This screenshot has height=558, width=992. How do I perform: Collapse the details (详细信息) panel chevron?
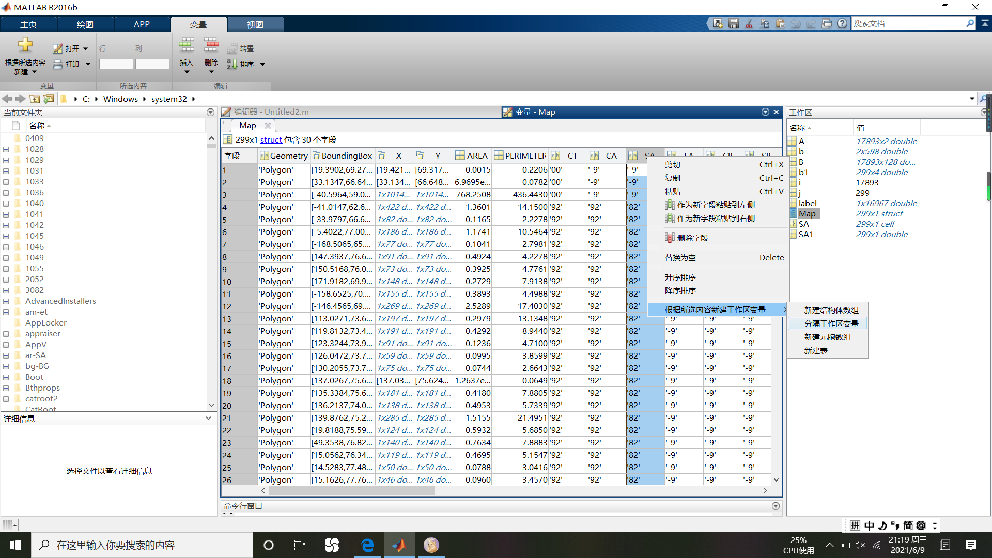coord(208,419)
